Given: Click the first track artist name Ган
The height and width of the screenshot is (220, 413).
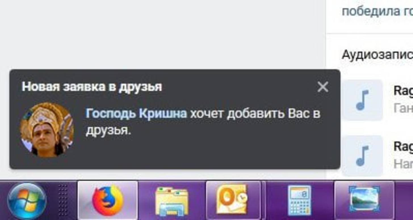Looking at the screenshot, I should (403, 108).
